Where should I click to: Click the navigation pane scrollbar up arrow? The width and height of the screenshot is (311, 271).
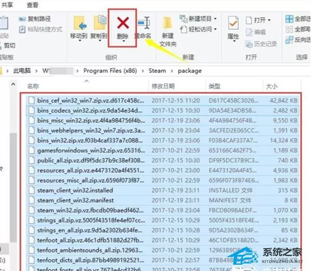coord(14,85)
